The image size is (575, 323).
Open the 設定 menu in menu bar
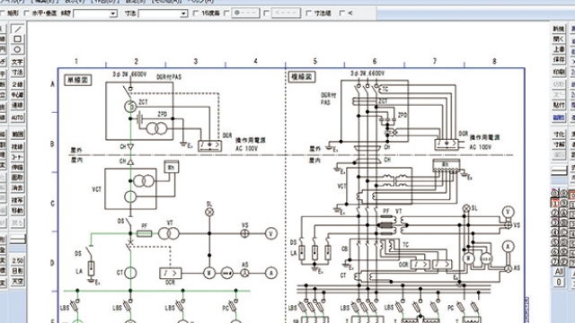(131, 2)
